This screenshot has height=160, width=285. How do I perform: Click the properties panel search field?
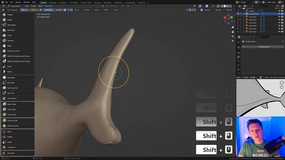[x=261, y=37]
